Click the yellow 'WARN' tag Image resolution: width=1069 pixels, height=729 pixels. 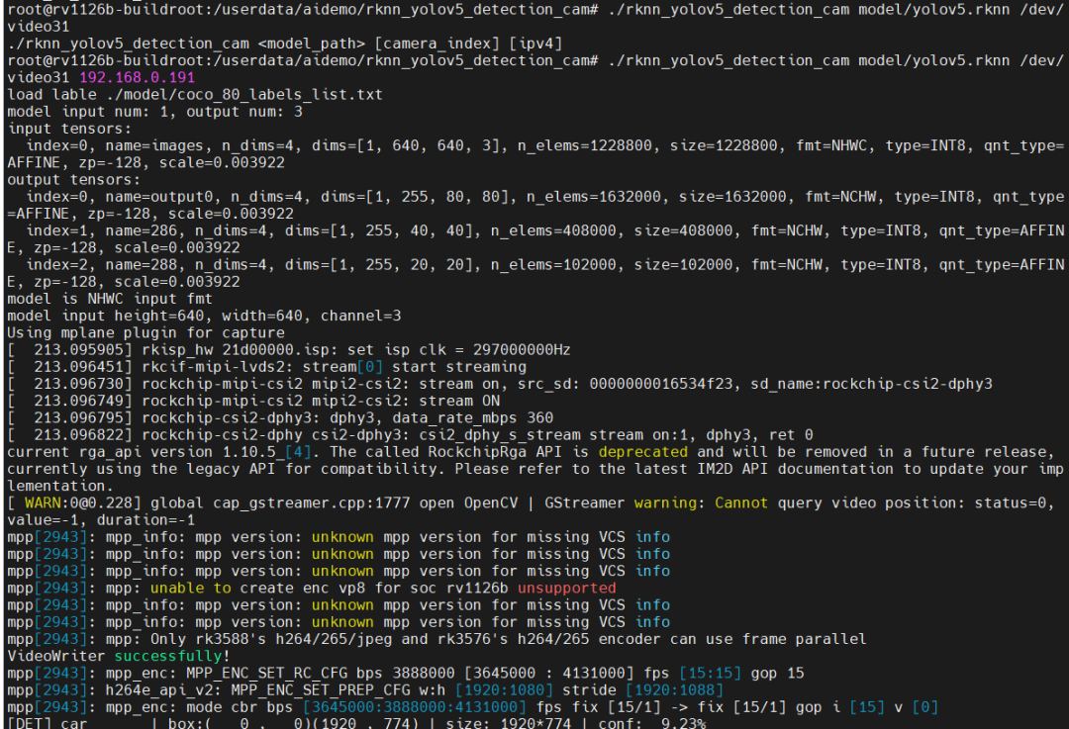coord(43,503)
